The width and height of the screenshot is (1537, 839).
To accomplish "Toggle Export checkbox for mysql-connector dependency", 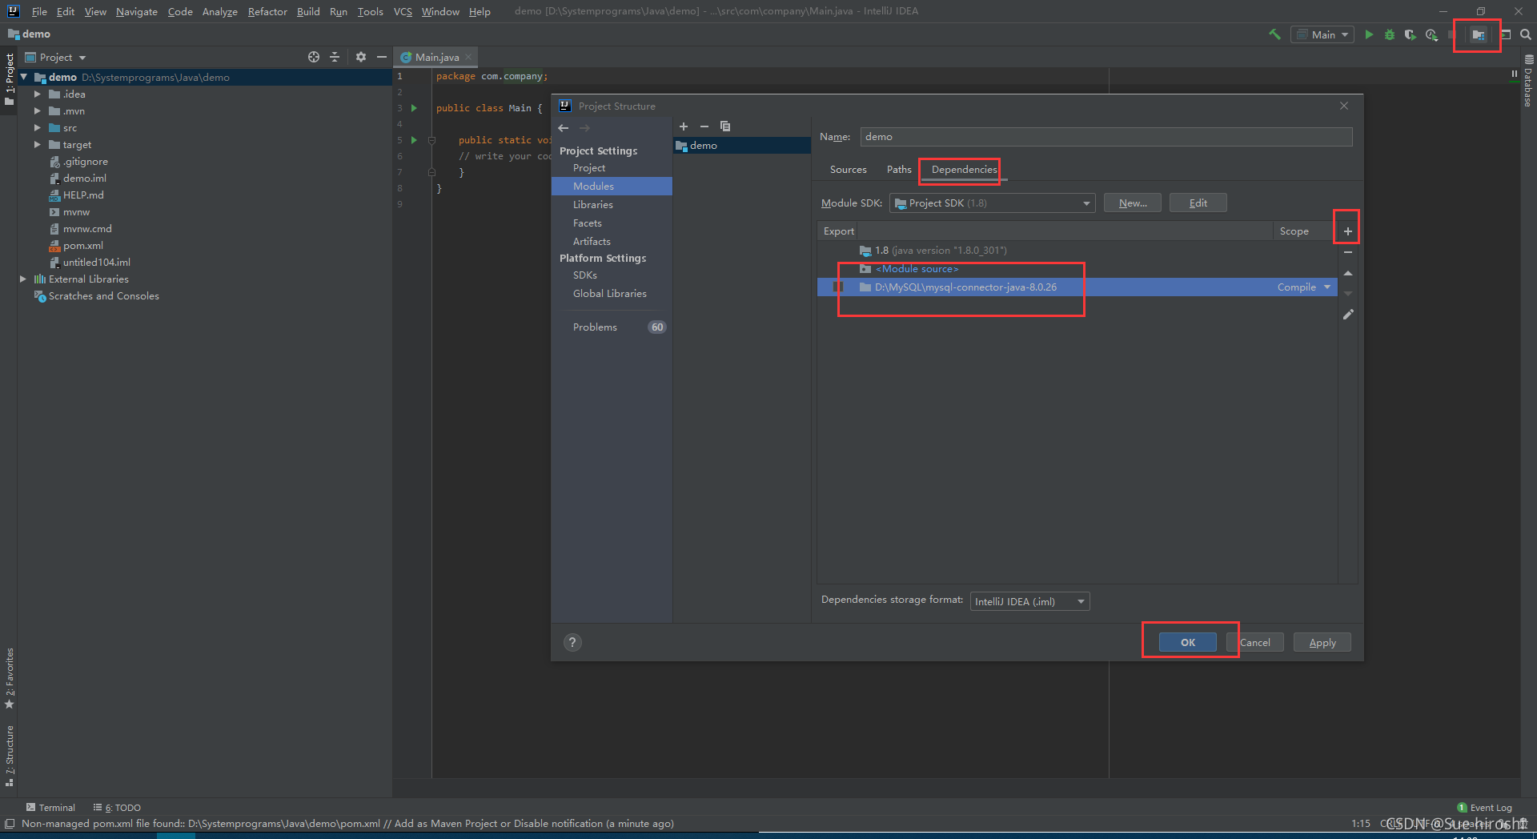I will (838, 287).
